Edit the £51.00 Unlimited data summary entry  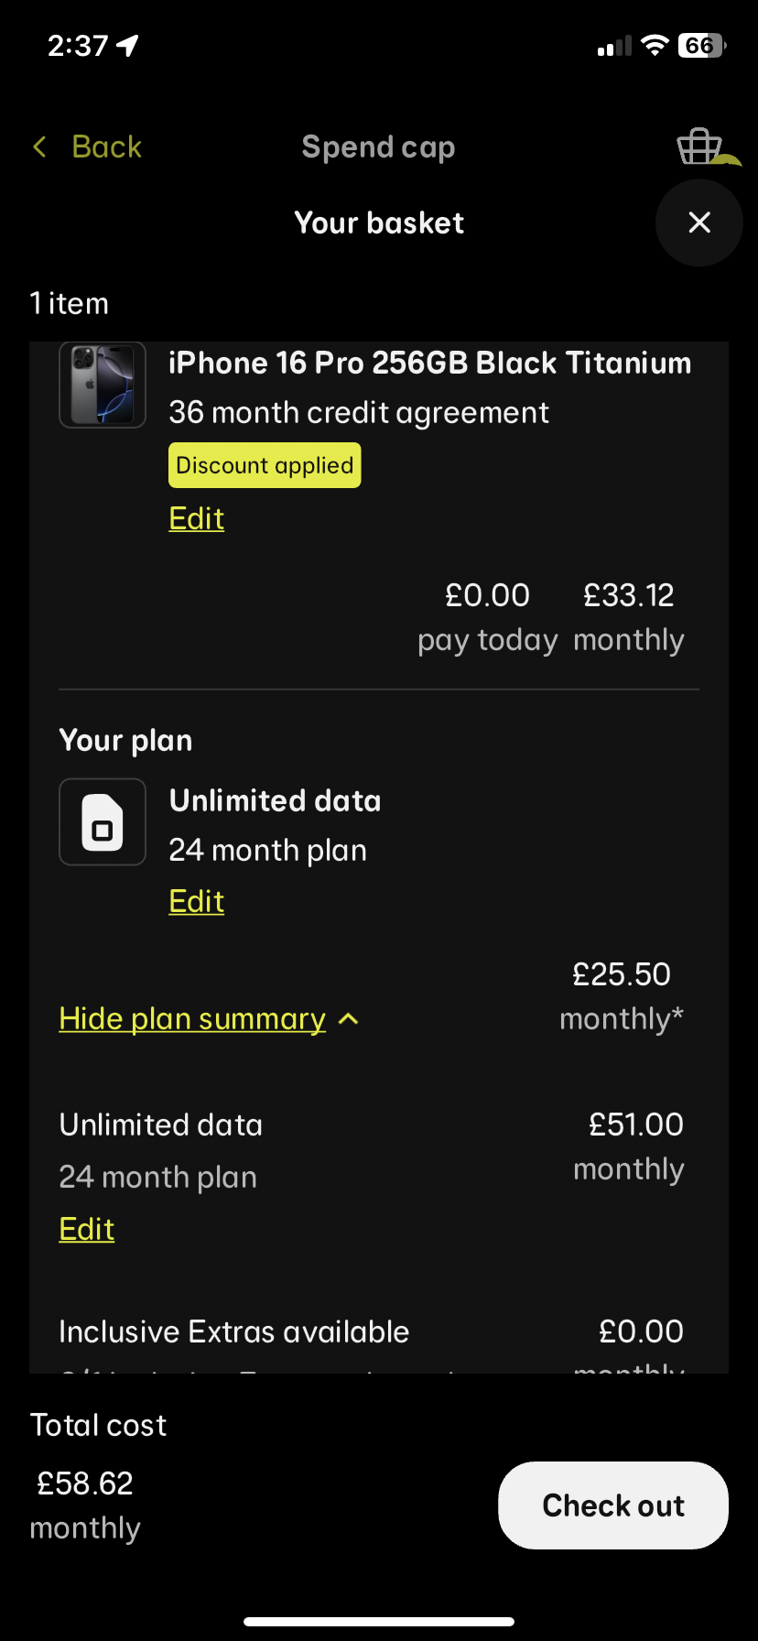[x=87, y=1229]
